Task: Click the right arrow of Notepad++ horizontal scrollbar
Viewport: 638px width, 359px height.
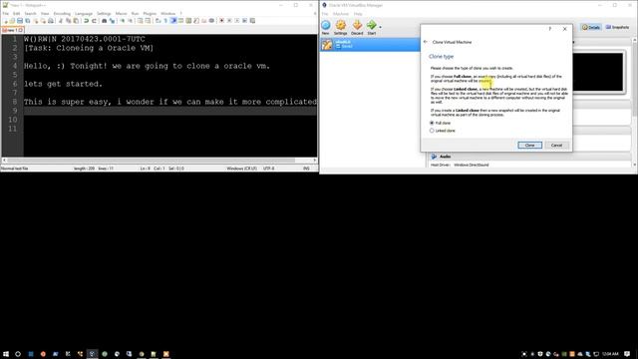Action: tap(315, 161)
